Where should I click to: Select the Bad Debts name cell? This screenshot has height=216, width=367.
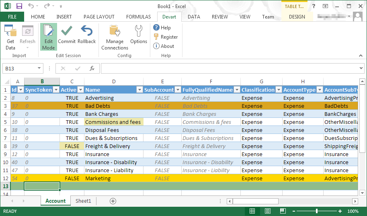(113, 106)
